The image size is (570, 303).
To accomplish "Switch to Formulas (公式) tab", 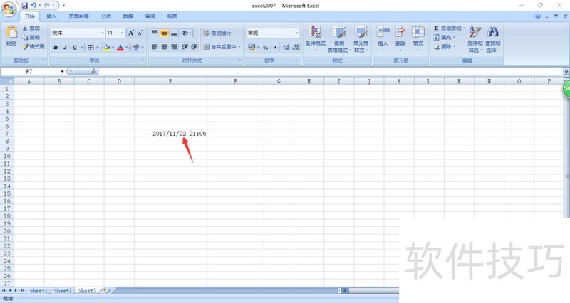I will pos(106,16).
